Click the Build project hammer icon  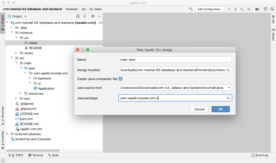tap(191, 9)
